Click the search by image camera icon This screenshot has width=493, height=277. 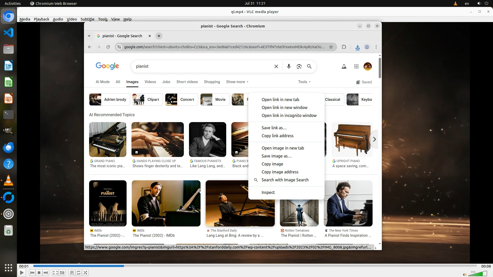(299, 66)
